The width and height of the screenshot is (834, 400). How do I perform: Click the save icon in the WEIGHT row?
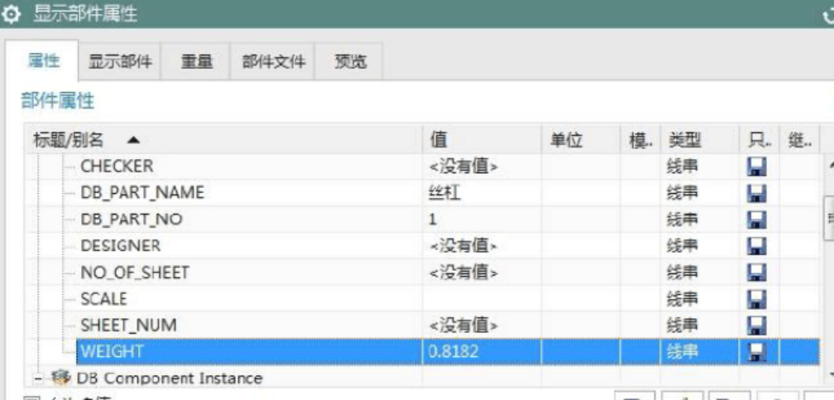(x=755, y=352)
